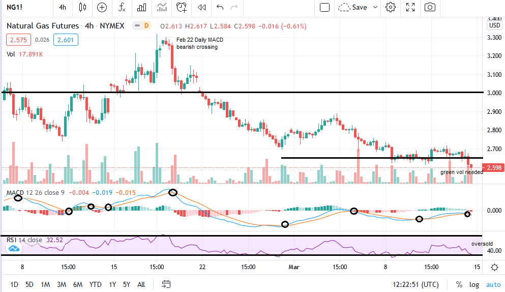
Task: Click the oversold annotation text
Action: (482, 244)
